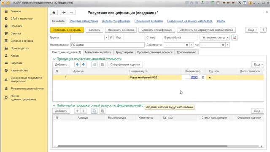Select the Основное section
The image size is (270, 152).
(x=58, y=21)
